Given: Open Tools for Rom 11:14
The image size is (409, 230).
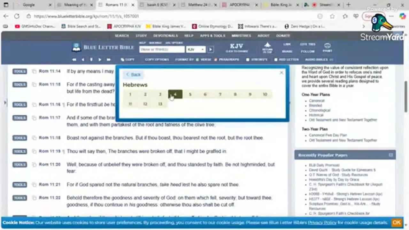Looking at the screenshot, I should 19,72.
